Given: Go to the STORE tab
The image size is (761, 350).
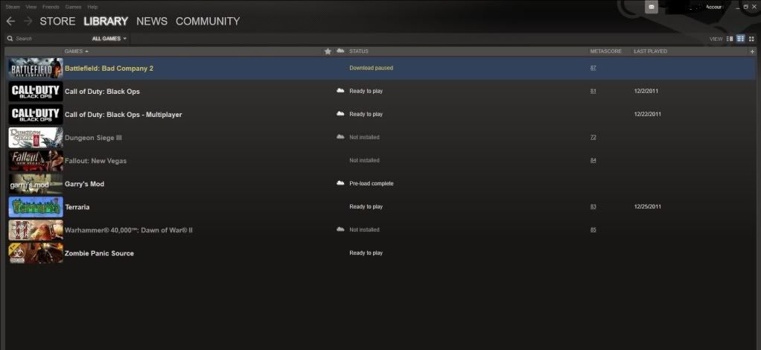Looking at the screenshot, I should tap(57, 22).
